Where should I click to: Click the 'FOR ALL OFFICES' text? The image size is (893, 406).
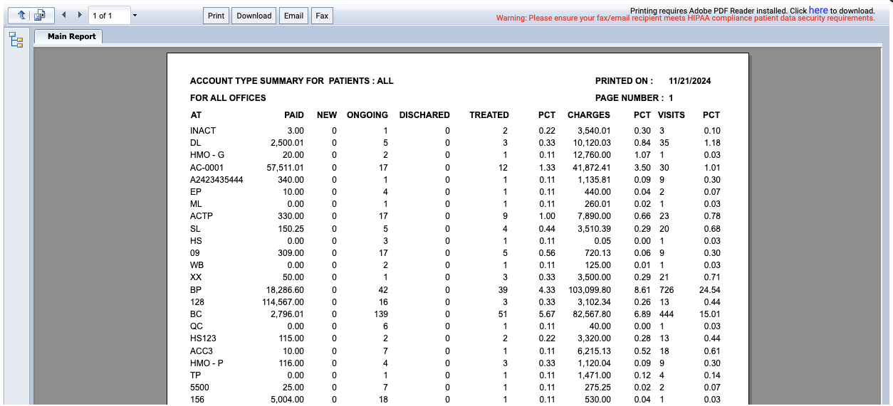(x=228, y=98)
